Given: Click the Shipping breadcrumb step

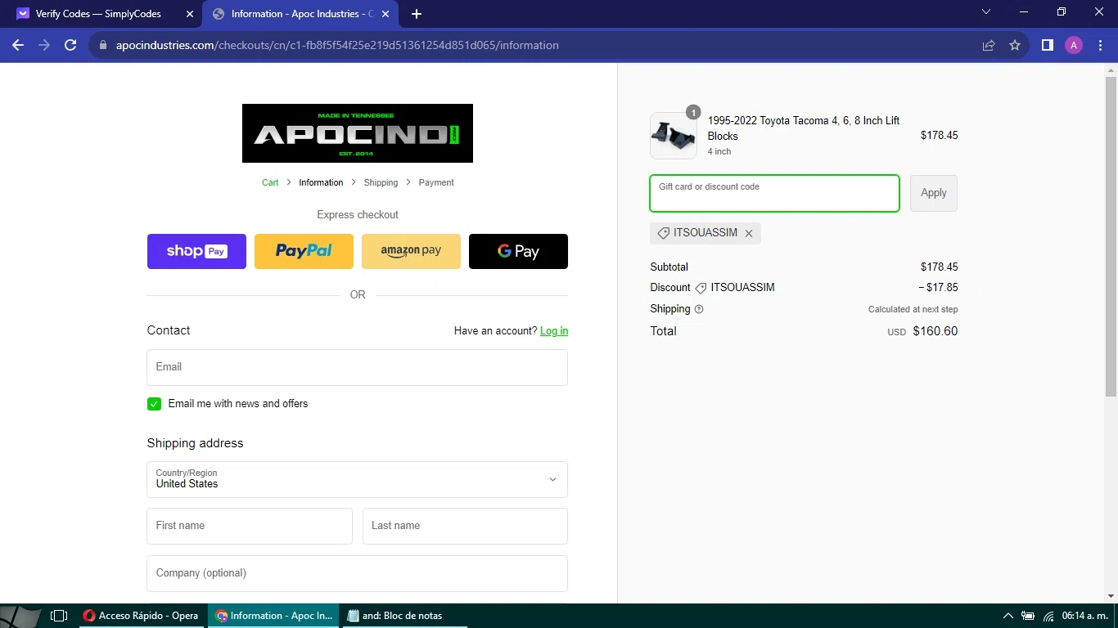Looking at the screenshot, I should (381, 182).
